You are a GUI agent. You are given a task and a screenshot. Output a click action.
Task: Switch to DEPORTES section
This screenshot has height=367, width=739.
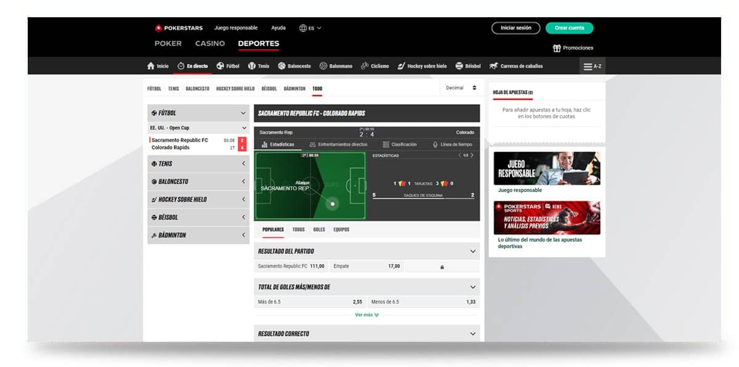tap(259, 44)
